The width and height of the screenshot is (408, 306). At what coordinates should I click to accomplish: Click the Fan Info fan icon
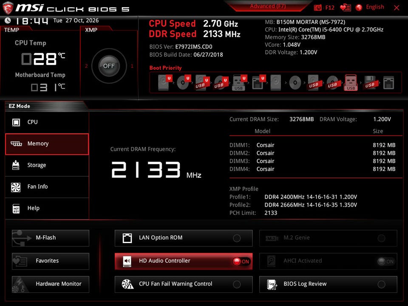click(x=16, y=187)
